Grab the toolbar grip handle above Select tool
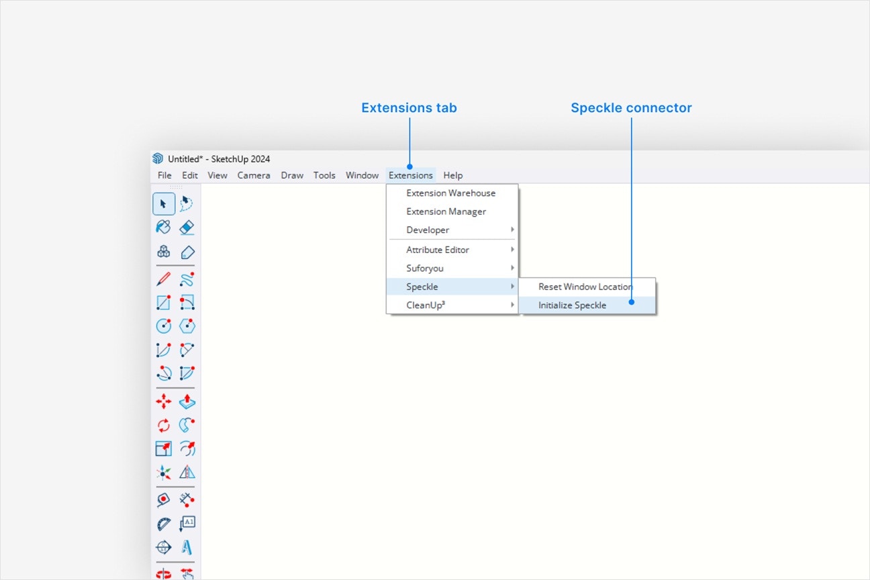The height and width of the screenshot is (580, 870). tap(175, 187)
